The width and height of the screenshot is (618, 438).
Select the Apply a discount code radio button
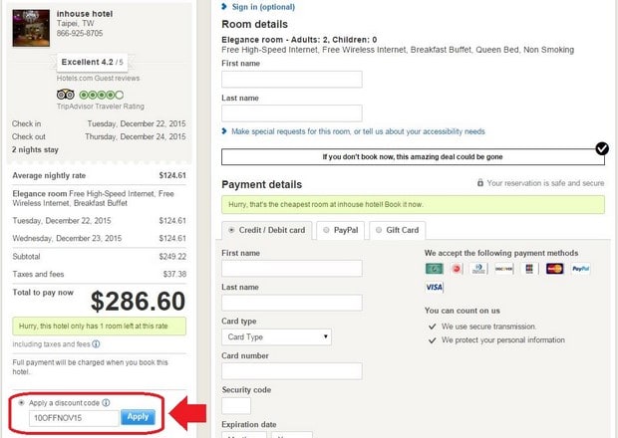pyautogui.click(x=22, y=403)
